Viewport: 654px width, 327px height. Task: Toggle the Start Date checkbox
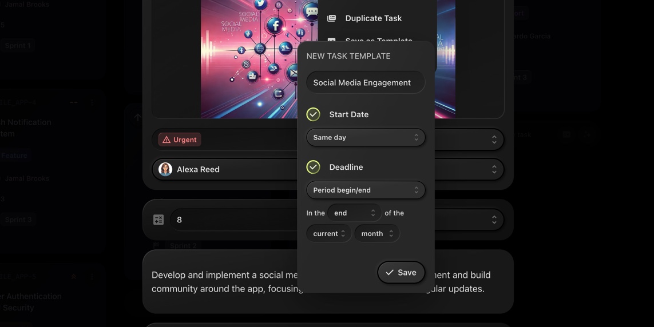pyautogui.click(x=313, y=114)
